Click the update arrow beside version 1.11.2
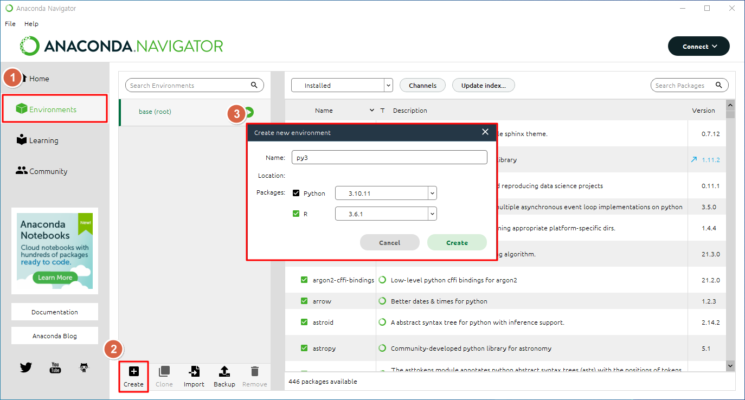 point(694,160)
